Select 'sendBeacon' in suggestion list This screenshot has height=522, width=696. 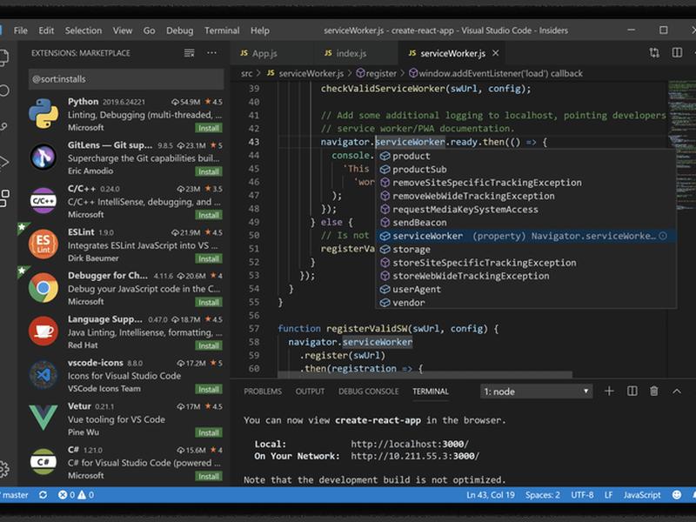click(x=526, y=223)
